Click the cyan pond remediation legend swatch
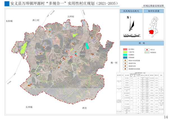The image size is (169, 119). click(125, 55)
